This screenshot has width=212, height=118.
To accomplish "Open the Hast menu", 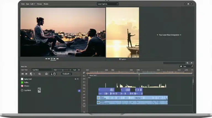I will pyautogui.click(x=28, y=4).
